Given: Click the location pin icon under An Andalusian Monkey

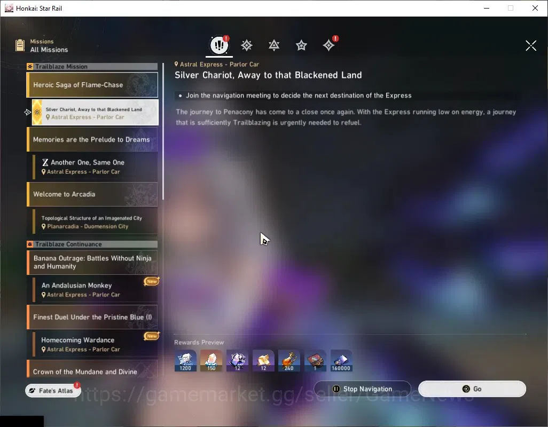Looking at the screenshot, I should (44, 295).
